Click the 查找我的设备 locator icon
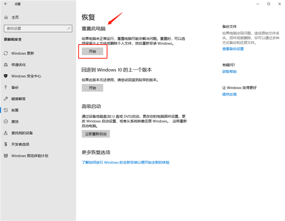Screen dimensions: 285x221 click(x=6, y=133)
